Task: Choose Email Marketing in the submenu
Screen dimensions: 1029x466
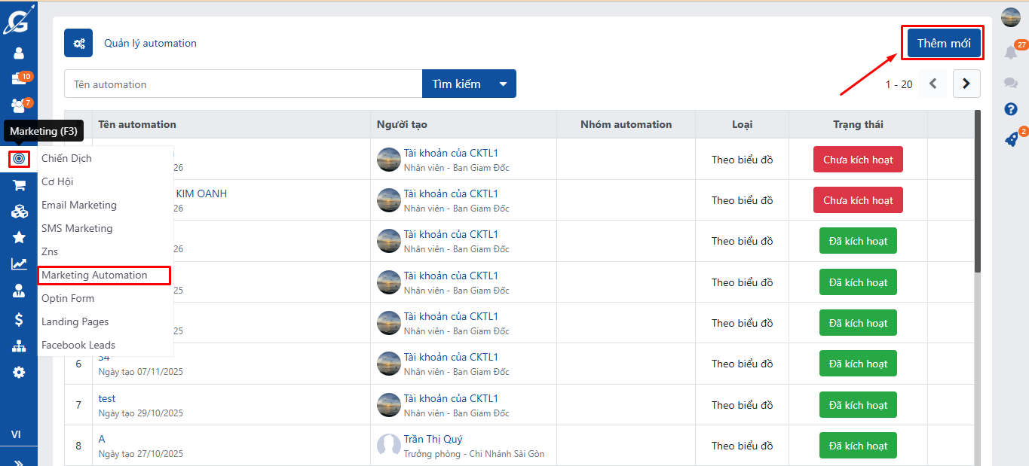Action: tap(79, 205)
